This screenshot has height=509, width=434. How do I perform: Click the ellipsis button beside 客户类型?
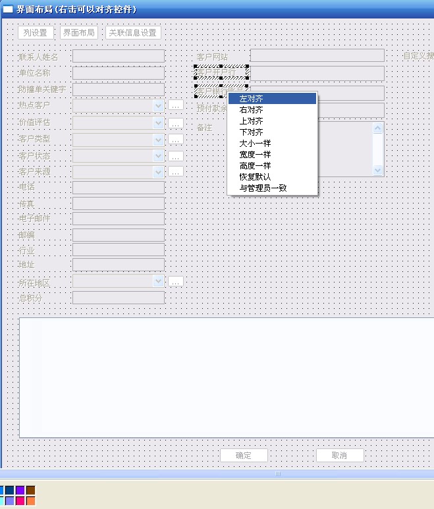click(175, 140)
